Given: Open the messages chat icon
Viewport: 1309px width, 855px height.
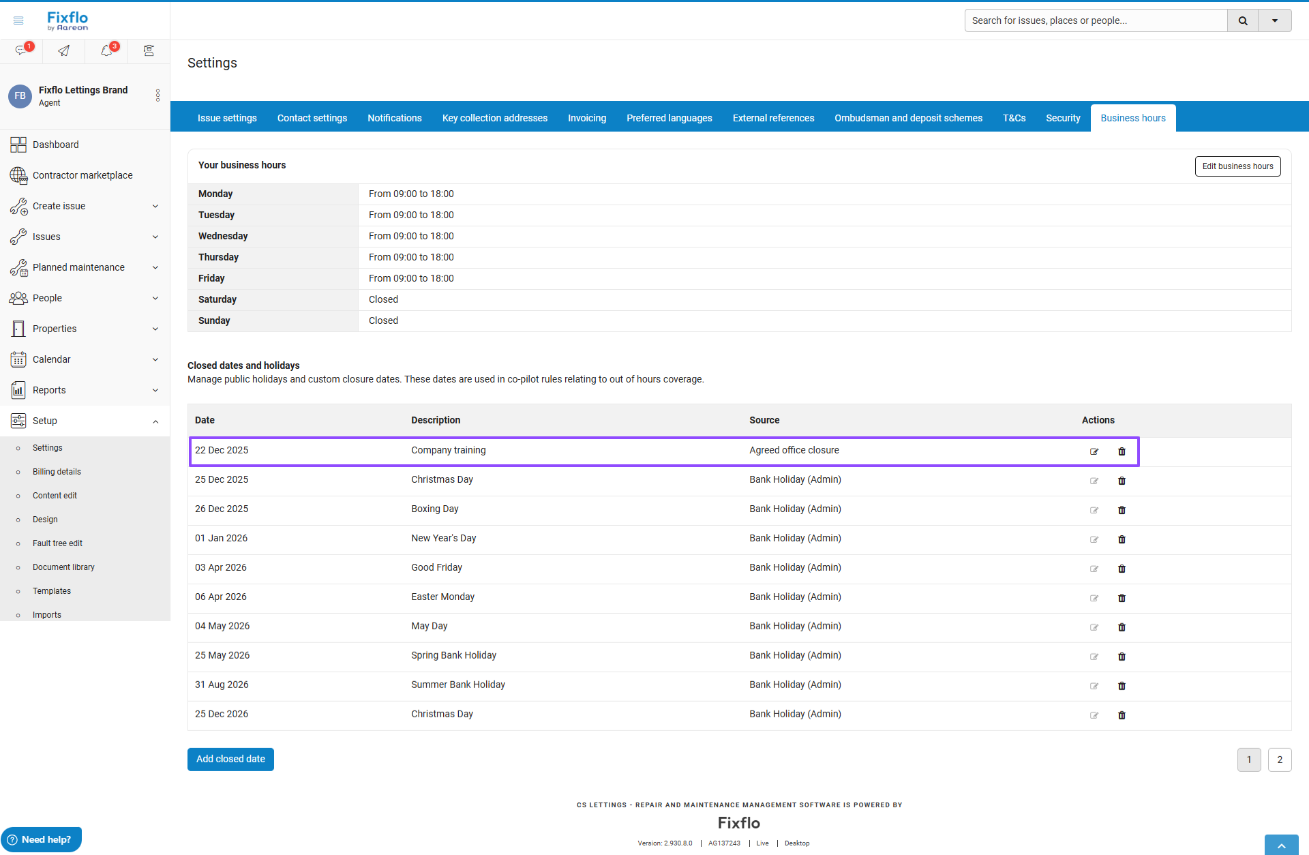Looking at the screenshot, I should coord(21,50).
